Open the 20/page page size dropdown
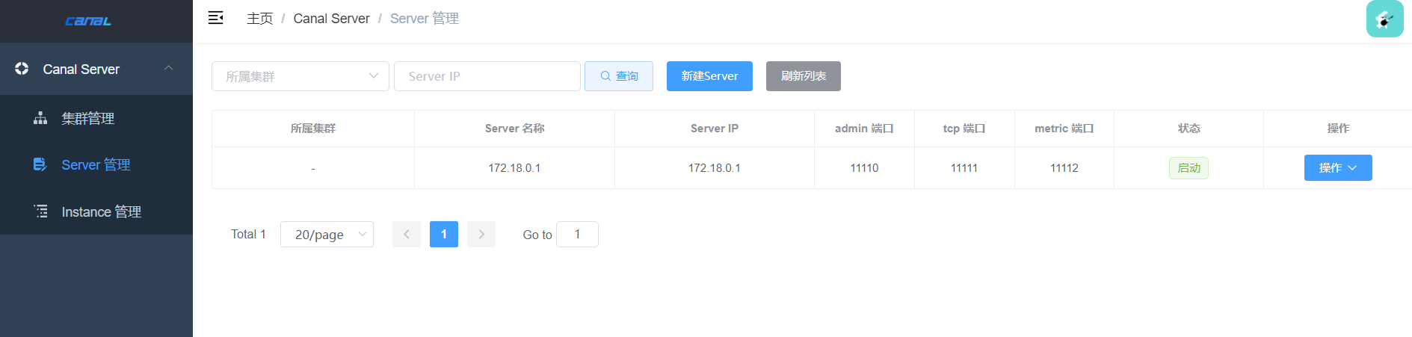The height and width of the screenshot is (337, 1412). (x=327, y=234)
